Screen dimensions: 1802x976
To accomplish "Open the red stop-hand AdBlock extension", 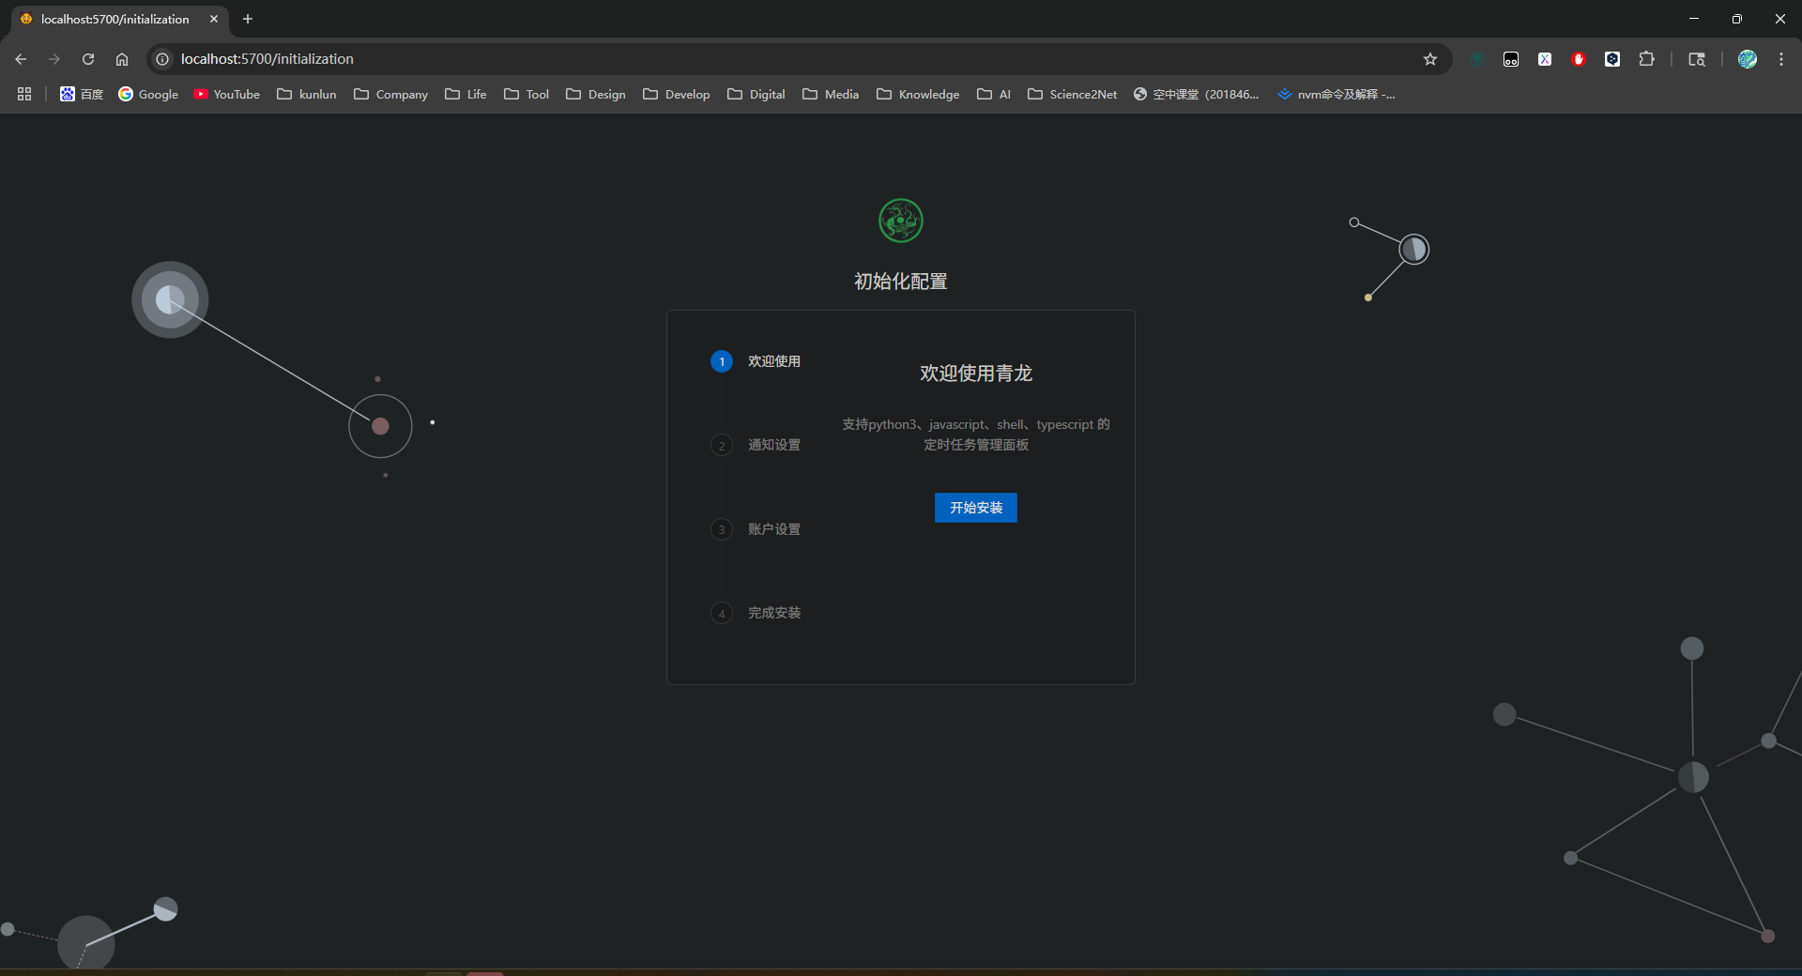I will coord(1579,59).
